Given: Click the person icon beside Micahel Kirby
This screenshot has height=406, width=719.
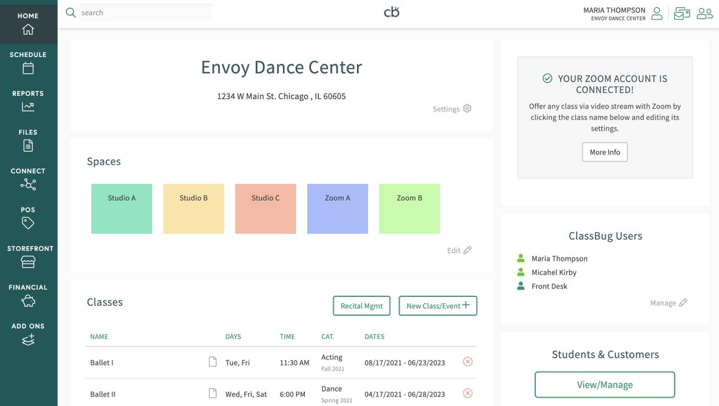Looking at the screenshot, I should point(521,272).
